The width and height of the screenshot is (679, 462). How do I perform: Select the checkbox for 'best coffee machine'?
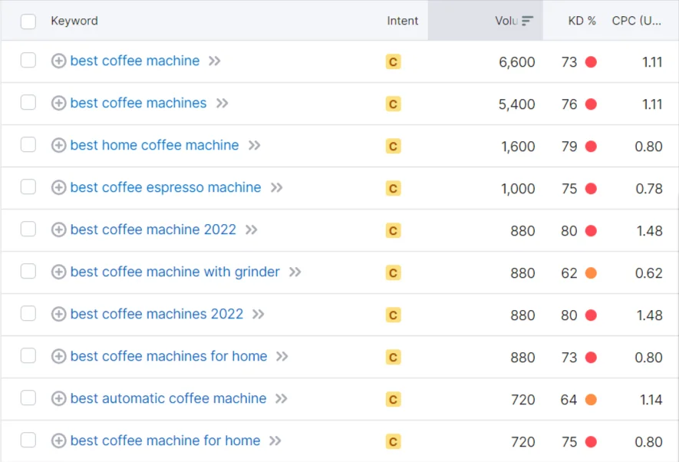click(28, 61)
